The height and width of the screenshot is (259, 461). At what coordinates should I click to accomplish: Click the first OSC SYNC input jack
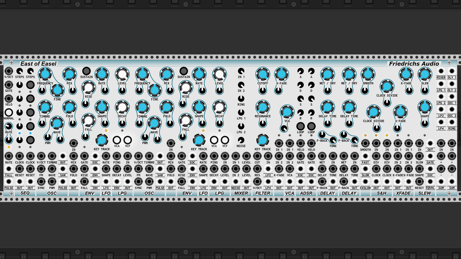[41, 182]
